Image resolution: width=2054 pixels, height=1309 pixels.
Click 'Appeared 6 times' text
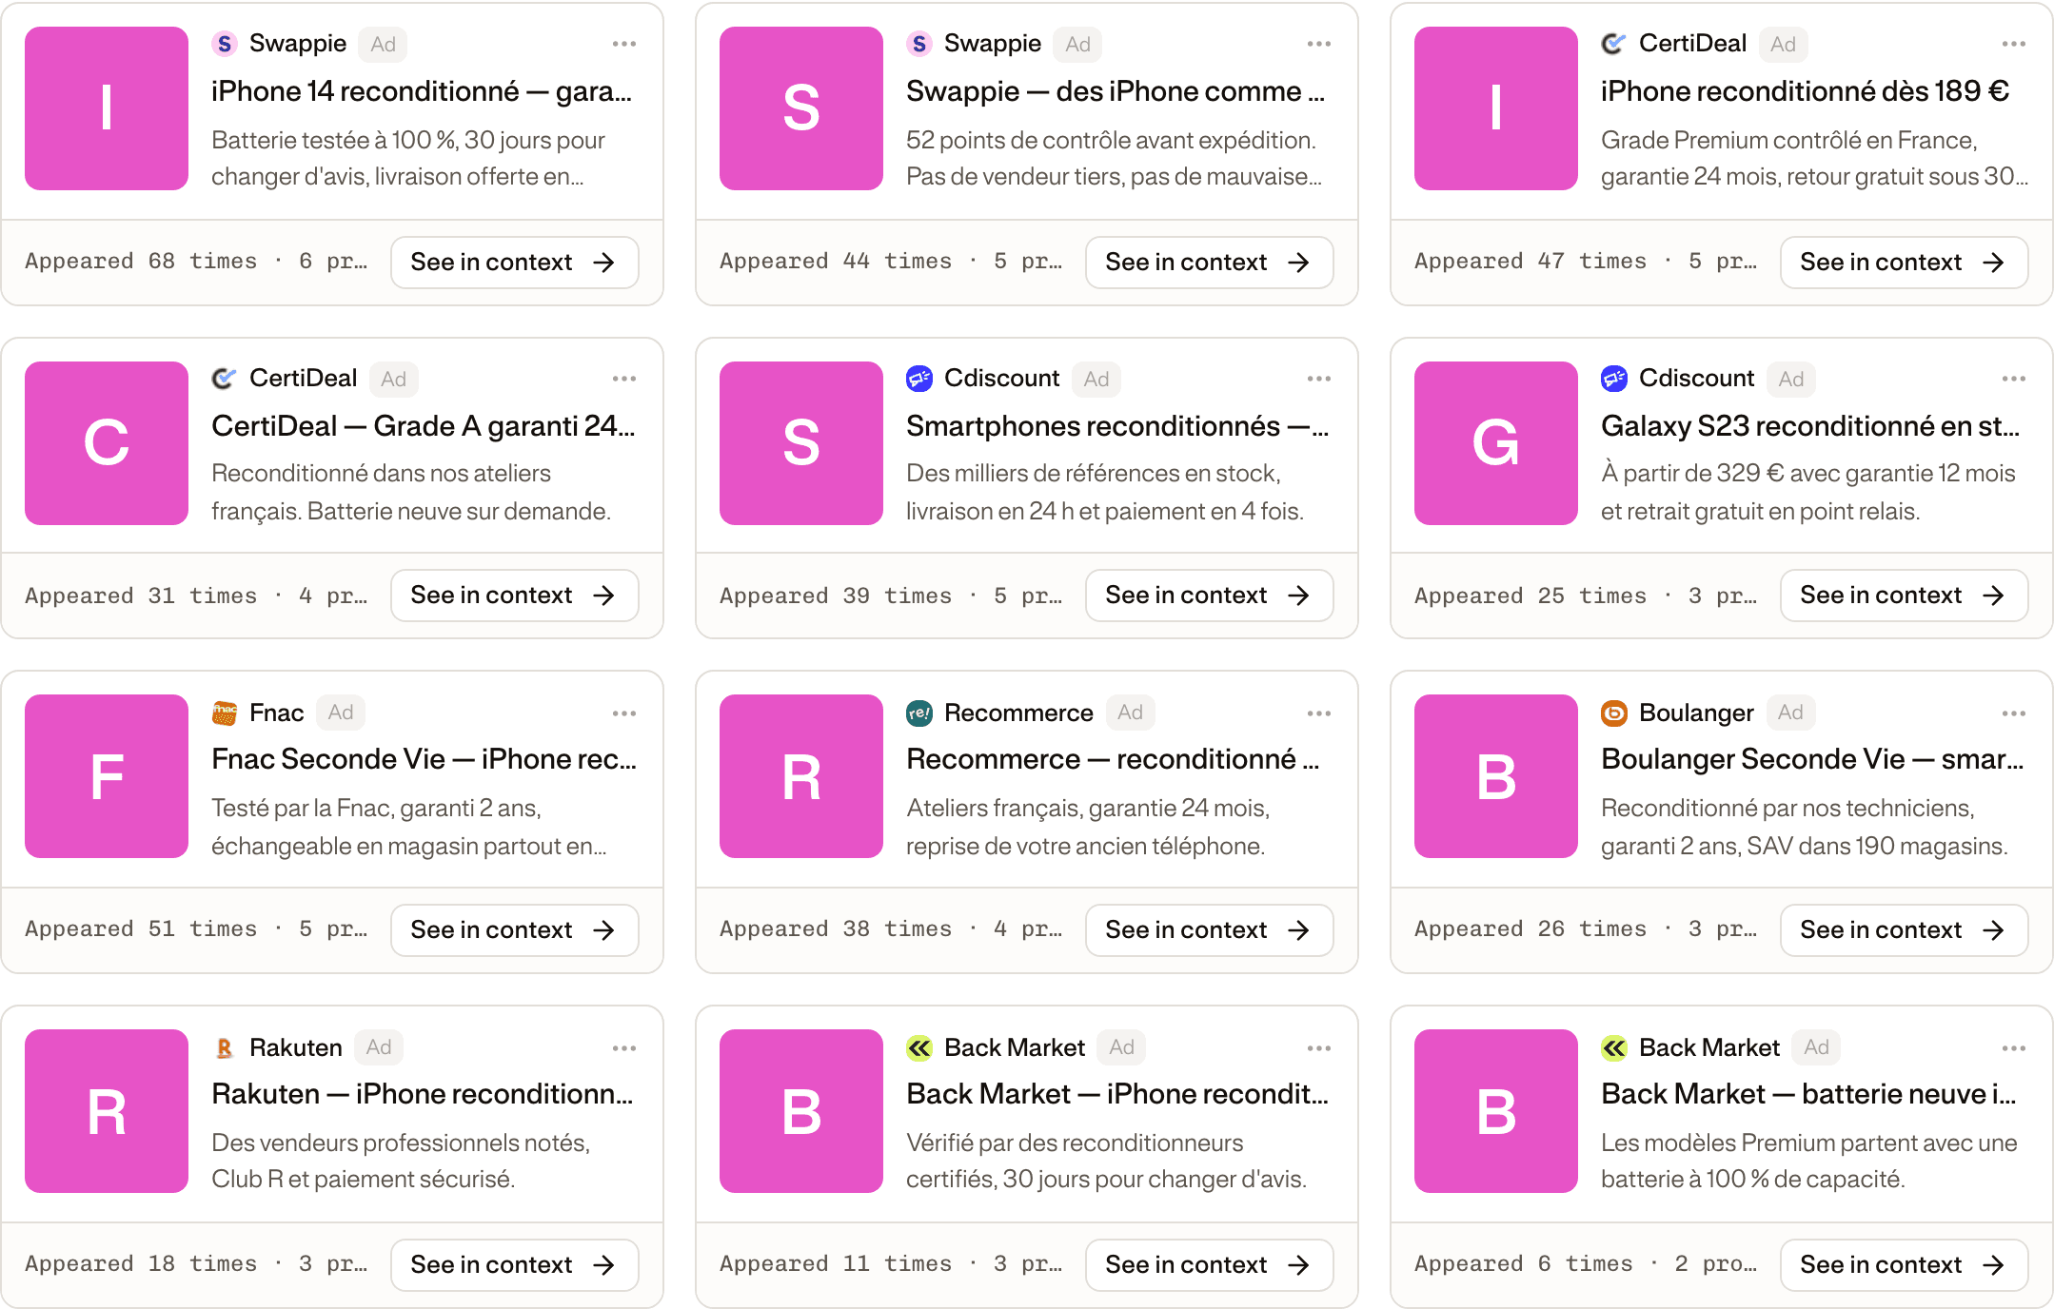point(1524,1264)
